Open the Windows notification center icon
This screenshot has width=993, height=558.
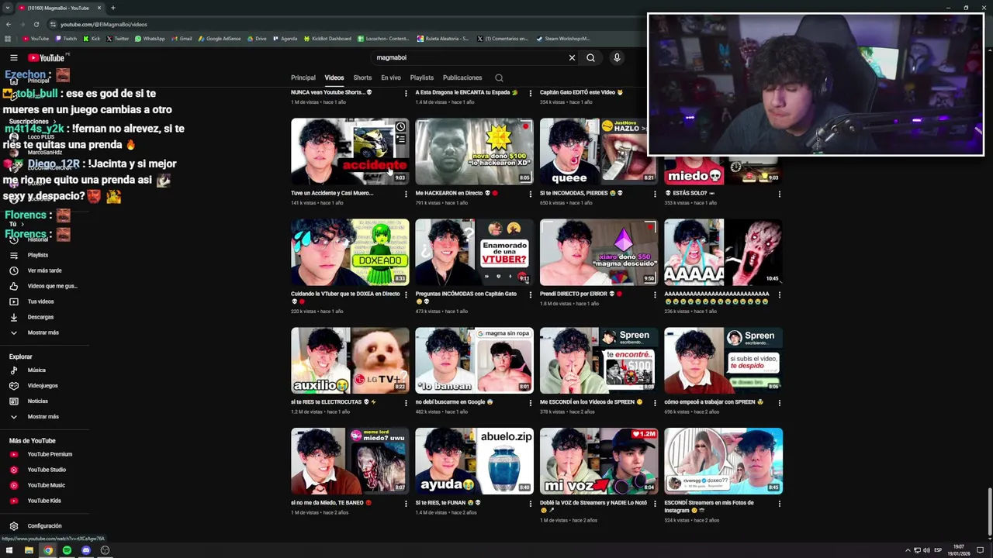981,550
